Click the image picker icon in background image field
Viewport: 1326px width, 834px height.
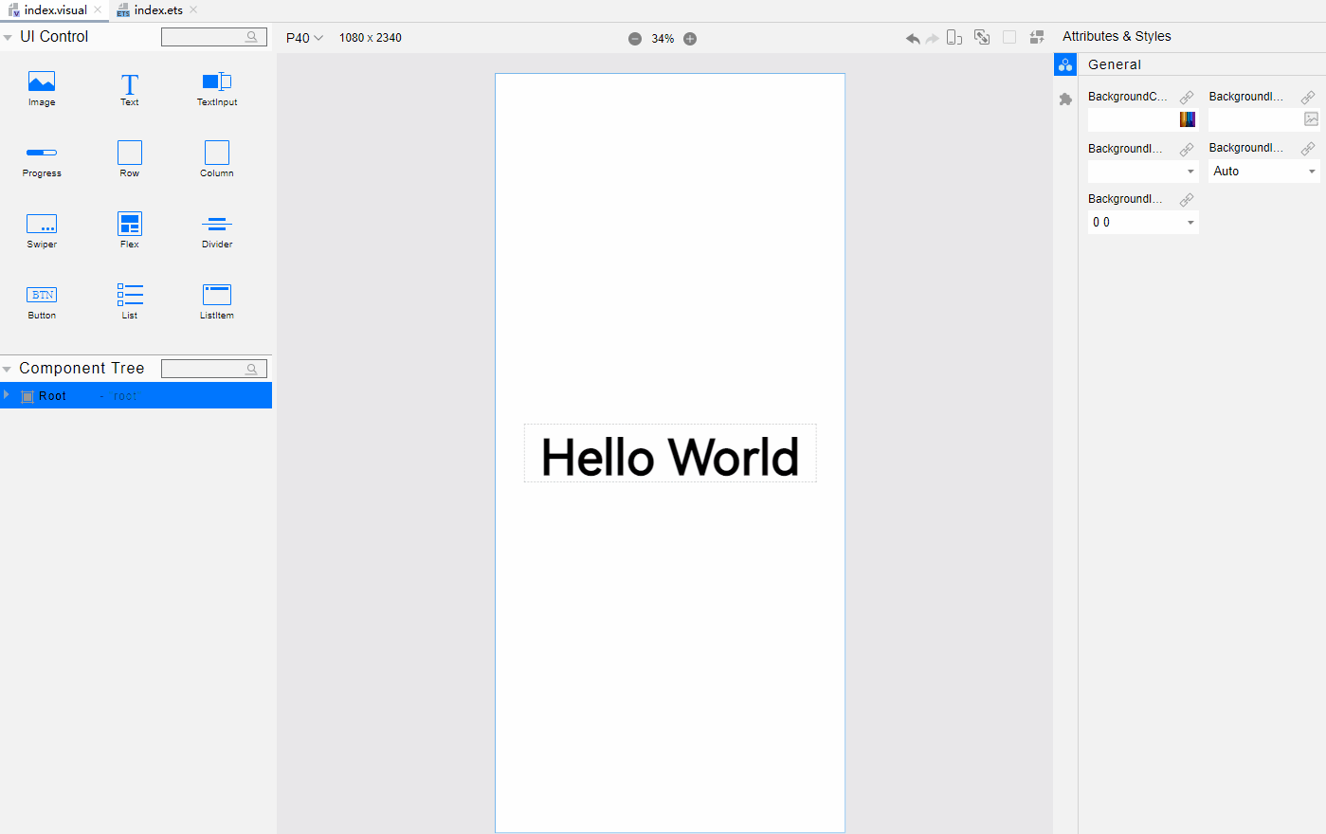point(1311,119)
